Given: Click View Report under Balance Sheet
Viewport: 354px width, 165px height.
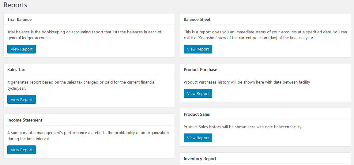Looking at the screenshot, I should tap(198, 49).
